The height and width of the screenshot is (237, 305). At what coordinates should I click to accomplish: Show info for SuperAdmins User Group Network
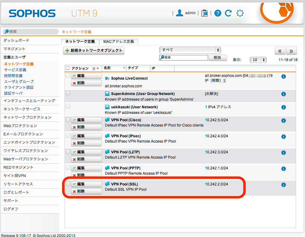pyautogui.click(x=284, y=94)
